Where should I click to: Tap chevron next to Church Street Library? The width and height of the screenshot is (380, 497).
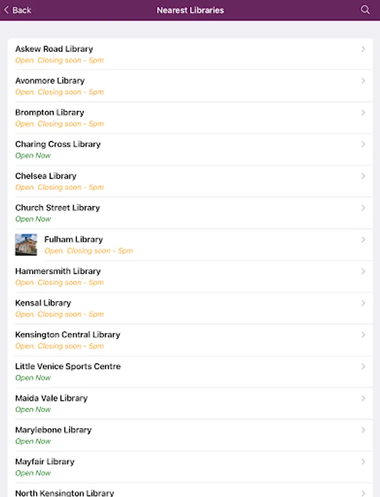click(363, 208)
